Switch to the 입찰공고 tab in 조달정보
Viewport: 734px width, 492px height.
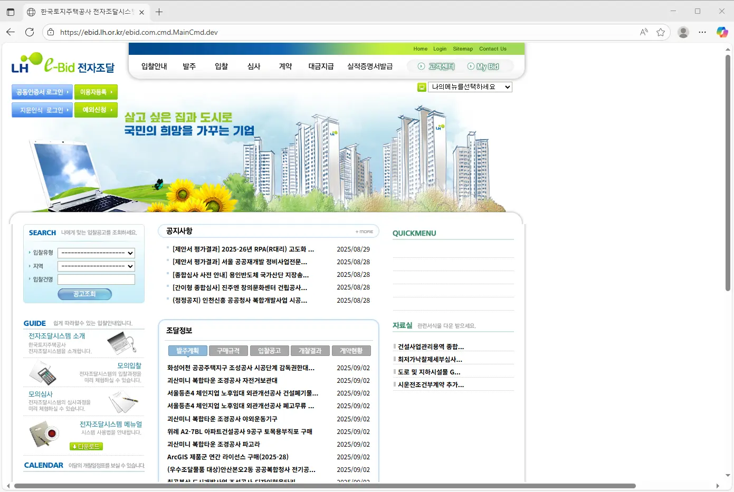coord(269,350)
